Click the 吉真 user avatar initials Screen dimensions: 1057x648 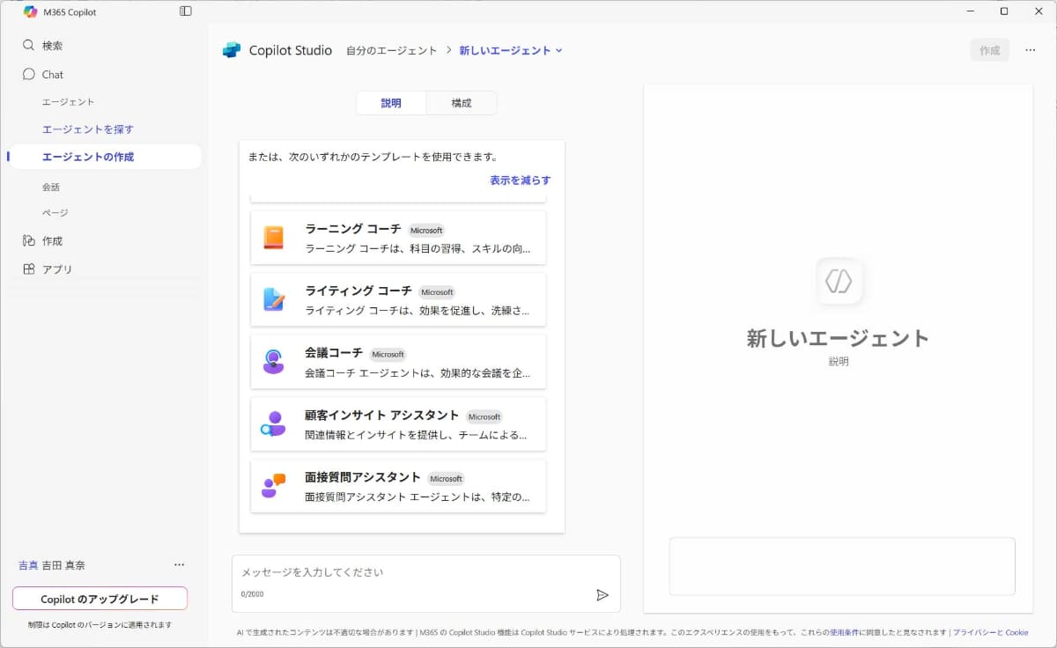[x=28, y=565]
